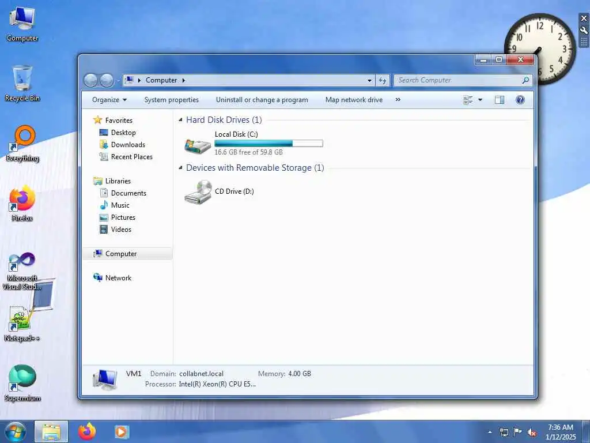Viewport: 590px width, 443px height.
Task: Show more toolbar commands chevron
Action: coord(398,100)
